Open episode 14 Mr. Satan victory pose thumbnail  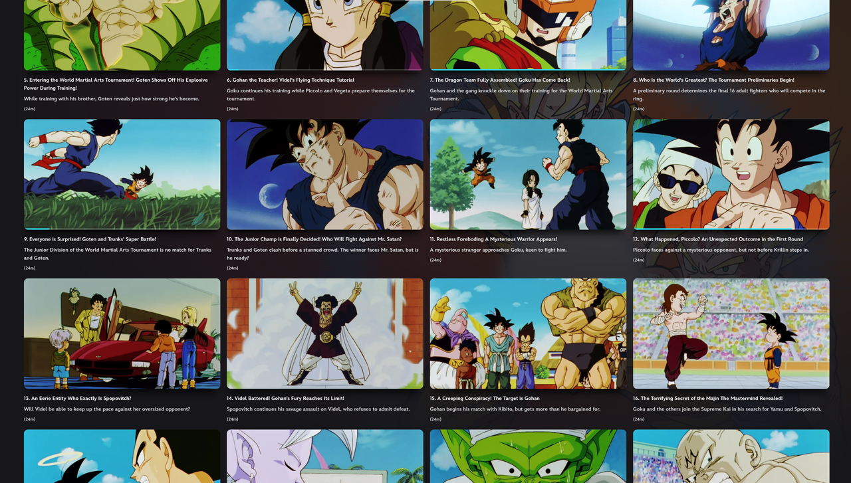[x=324, y=334]
